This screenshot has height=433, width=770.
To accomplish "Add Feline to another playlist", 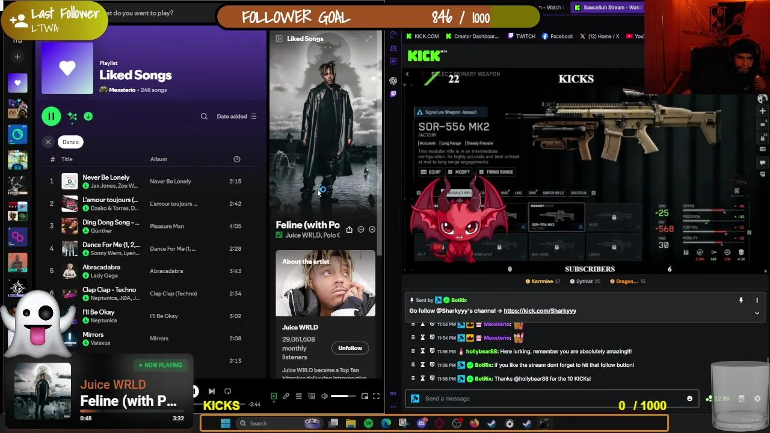I will (x=372, y=229).
